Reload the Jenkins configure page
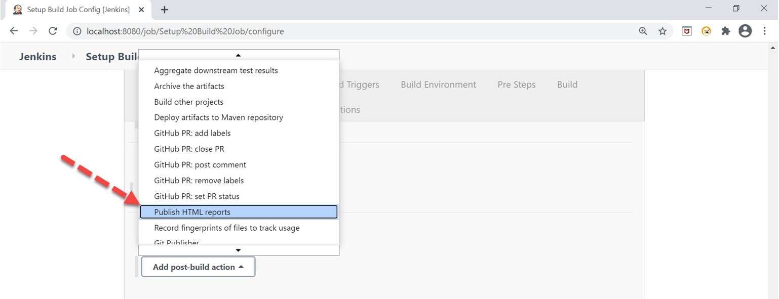Screen dimensions: 779x299 coord(53,31)
